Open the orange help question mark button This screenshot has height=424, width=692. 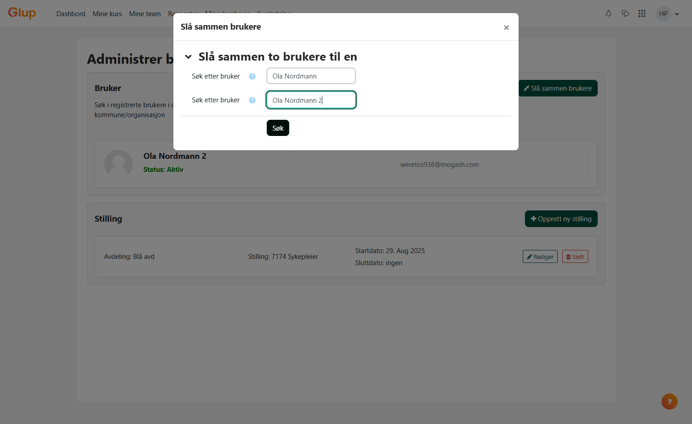[670, 402]
